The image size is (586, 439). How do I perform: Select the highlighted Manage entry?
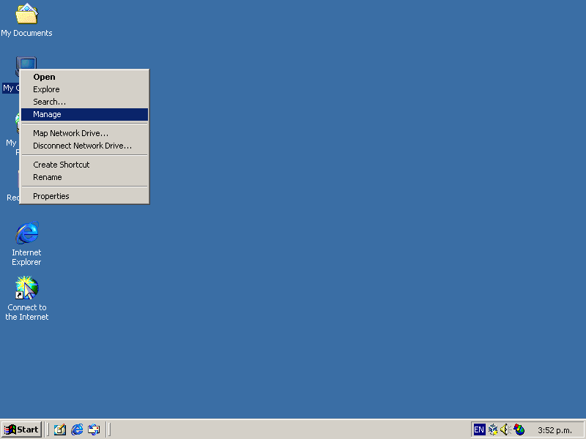coord(84,115)
